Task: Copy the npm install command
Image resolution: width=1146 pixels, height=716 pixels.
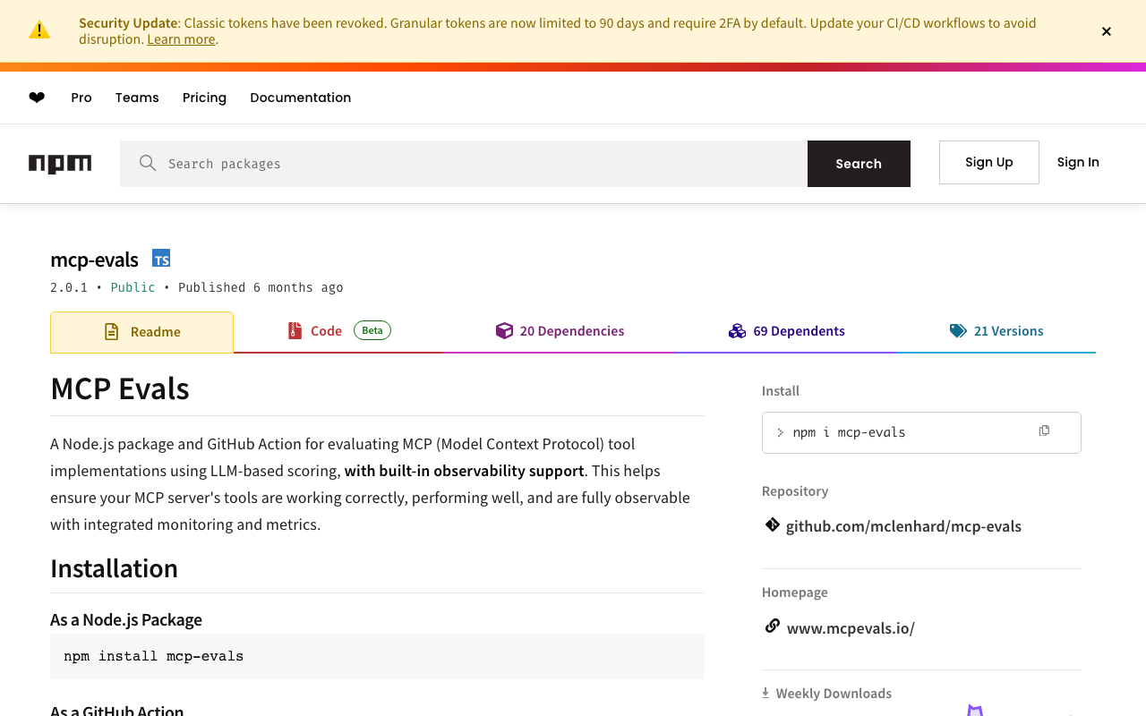Action: [1044, 431]
